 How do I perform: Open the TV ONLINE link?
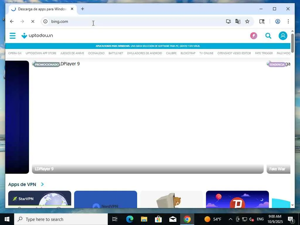(x=207, y=53)
